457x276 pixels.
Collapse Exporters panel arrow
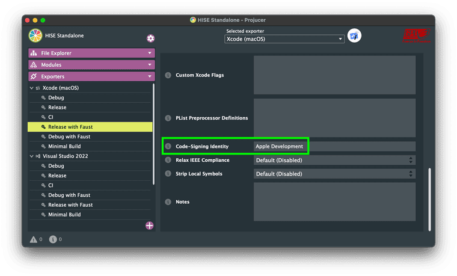(x=150, y=76)
